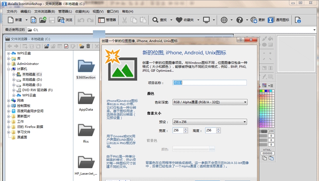Open the 预设 256 x 256 preset dropdown
The image size is (319, 181).
click(210, 122)
